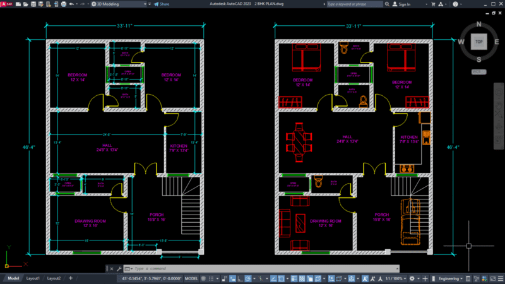Open the AutoCAD application menu logo button

coord(6,4)
